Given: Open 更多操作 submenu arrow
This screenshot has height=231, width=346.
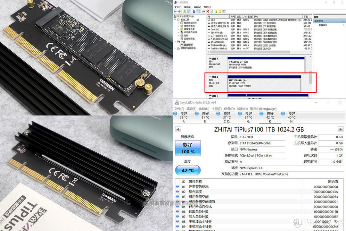Looking at the screenshot, I should (x=344, y=25).
